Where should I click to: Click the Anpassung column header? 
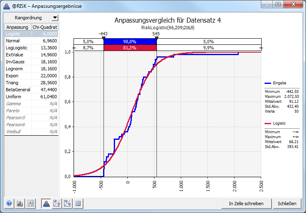18,27
